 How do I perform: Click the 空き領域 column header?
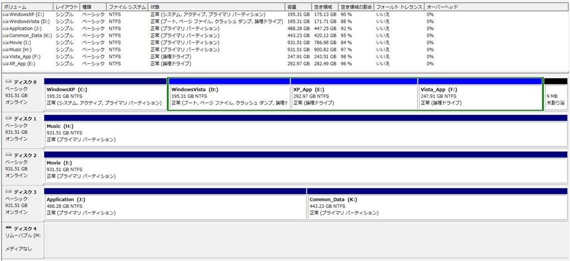325,7
